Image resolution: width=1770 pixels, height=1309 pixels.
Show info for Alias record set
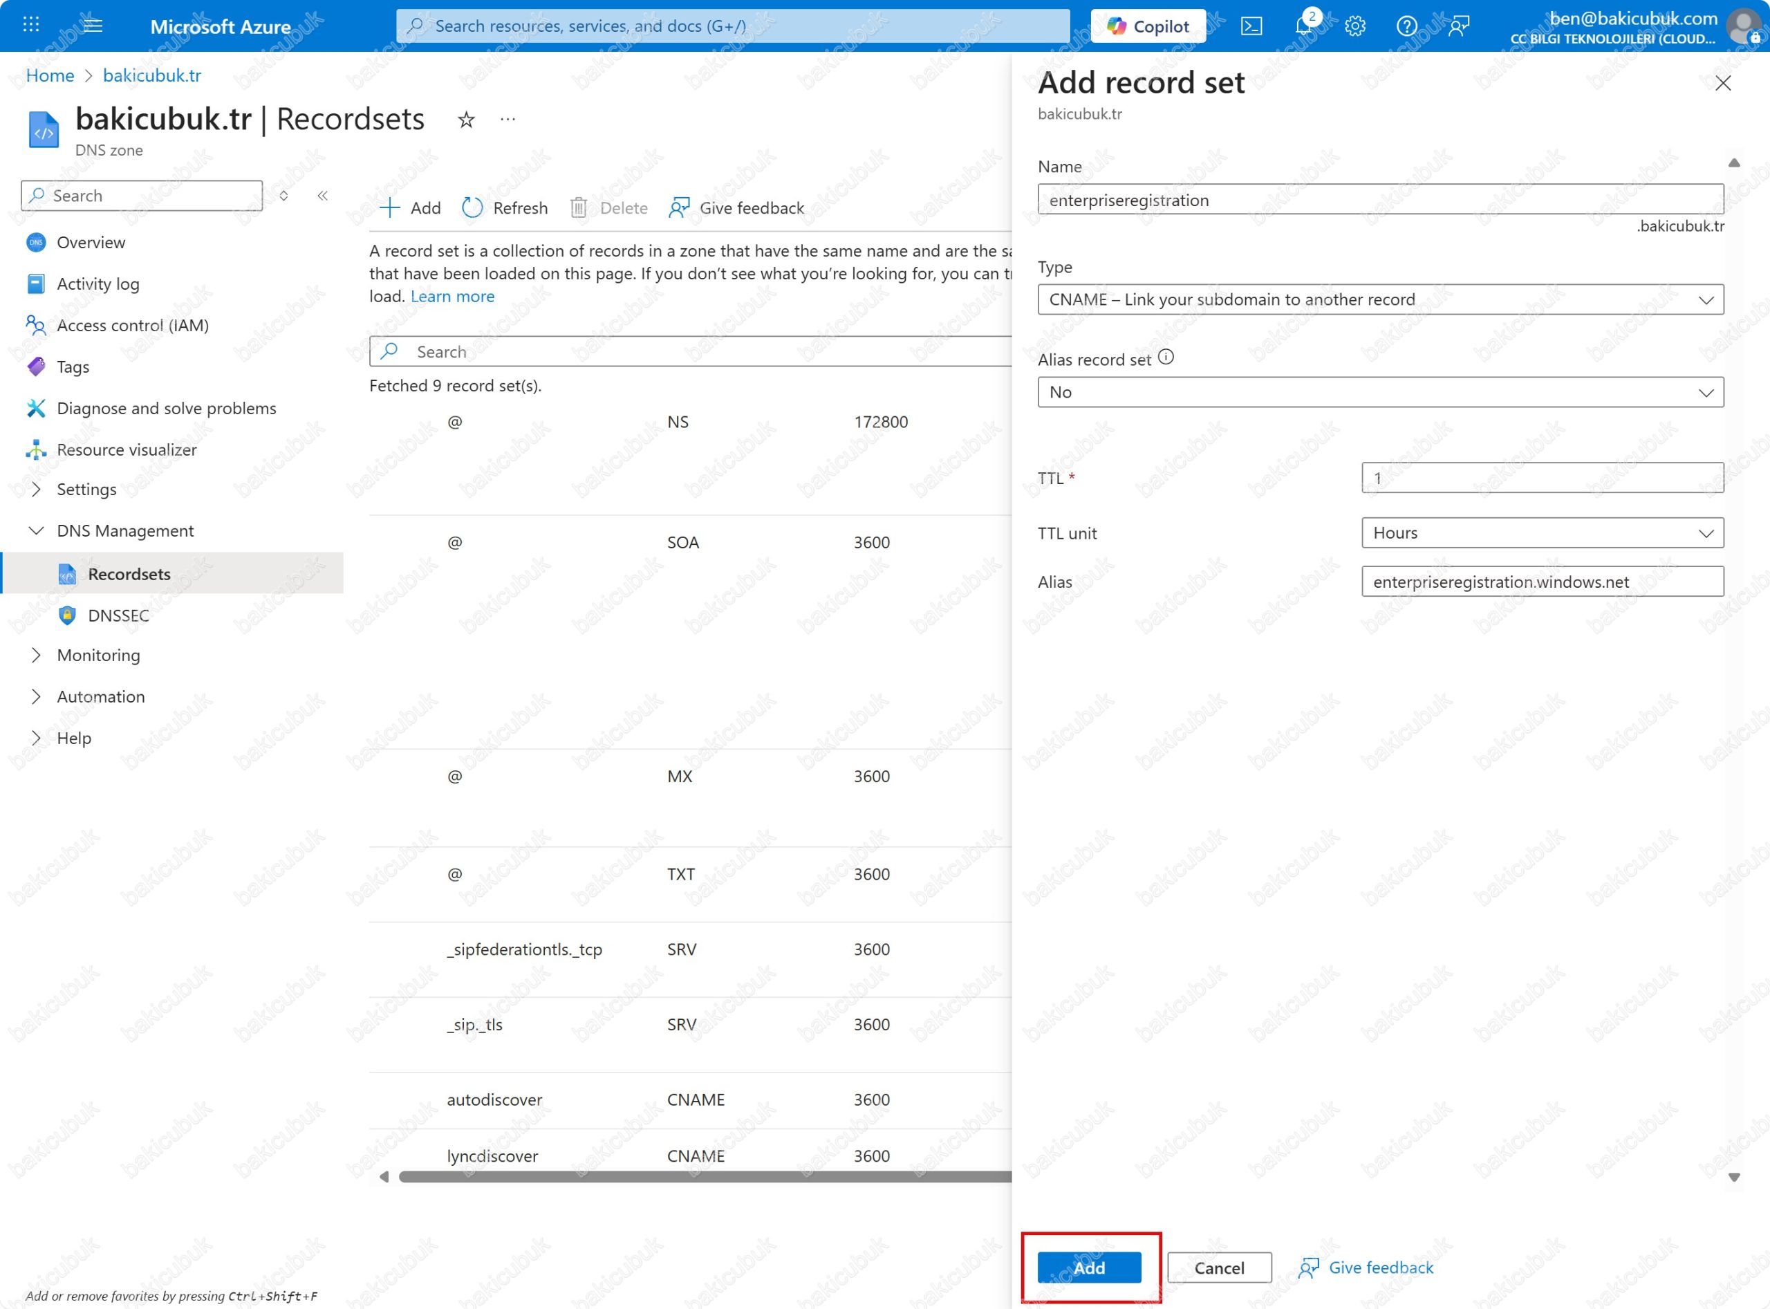coord(1166,358)
